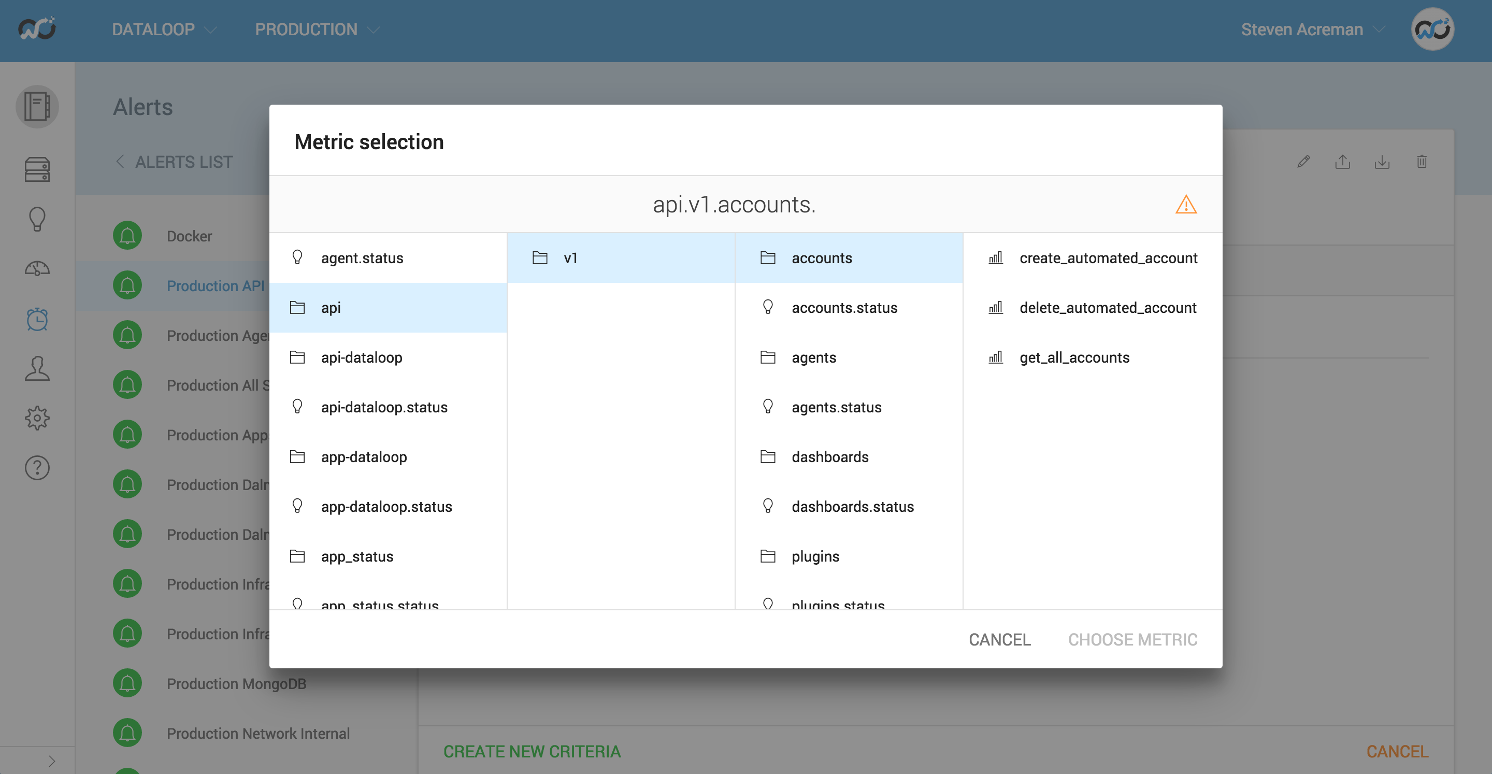
Task: Select api-dataloop.status metric
Action: (388, 407)
